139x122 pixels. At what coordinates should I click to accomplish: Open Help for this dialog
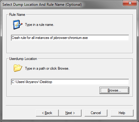[122, 113]
